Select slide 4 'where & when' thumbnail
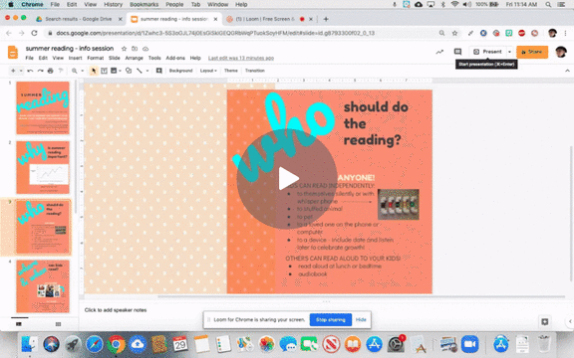574x358 pixels. click(43, 286)
